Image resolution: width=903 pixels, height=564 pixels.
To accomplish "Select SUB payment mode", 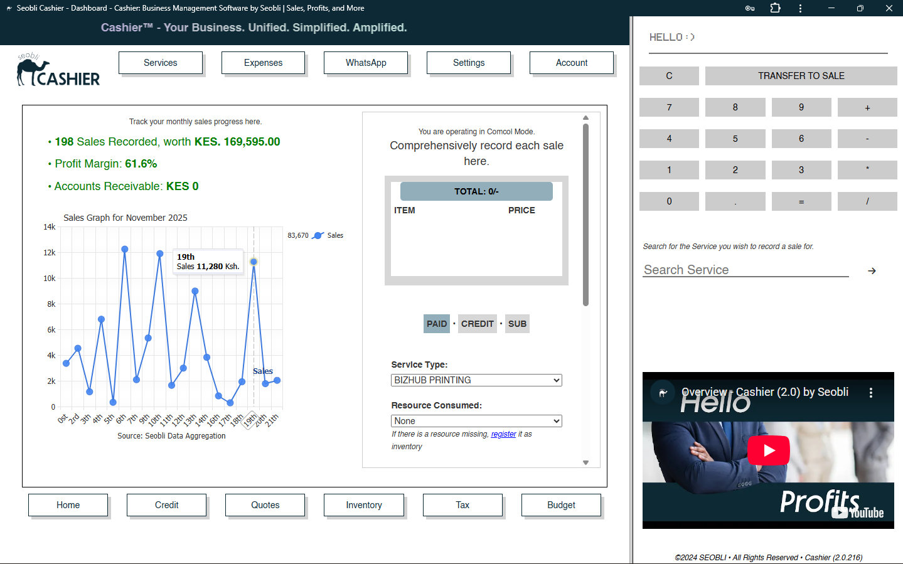I will (x=517, y=324).
